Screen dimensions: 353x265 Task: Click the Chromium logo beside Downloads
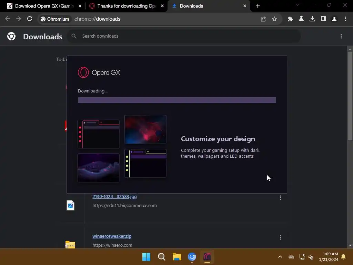point(11,36)
